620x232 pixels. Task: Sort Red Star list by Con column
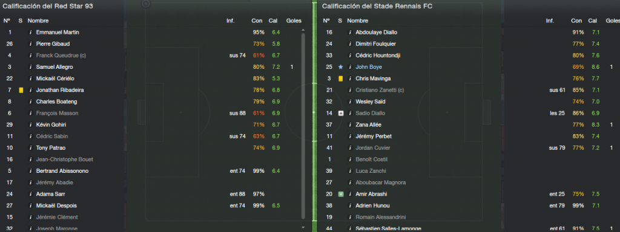pyautogui.click(x=256, y=21)
